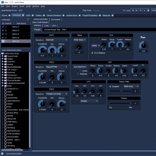
Task: Click the OSC1 Mix knob
Action: pyautogui.click(x=52, y=50)
